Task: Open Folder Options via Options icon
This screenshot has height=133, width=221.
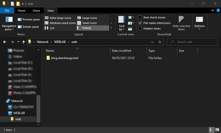Action: 199,20
